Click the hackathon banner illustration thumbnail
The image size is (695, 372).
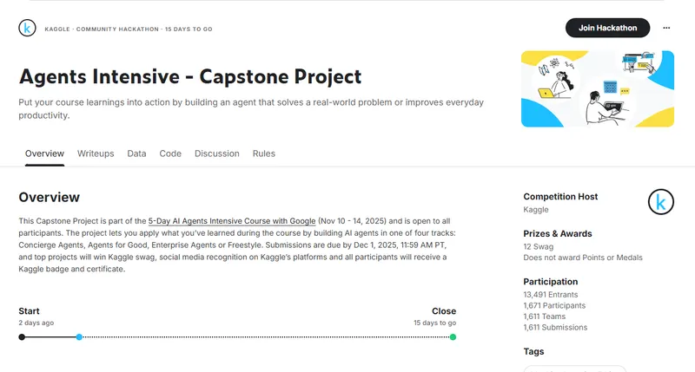pyautogui.click(x=597, y=89)
